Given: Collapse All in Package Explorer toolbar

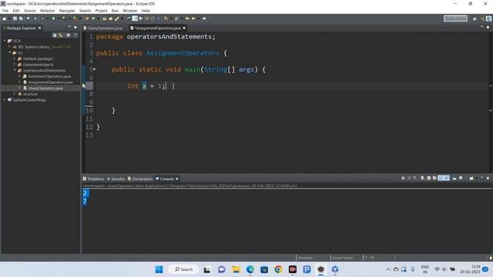Looking at the screenshot, I should point(55,35).
